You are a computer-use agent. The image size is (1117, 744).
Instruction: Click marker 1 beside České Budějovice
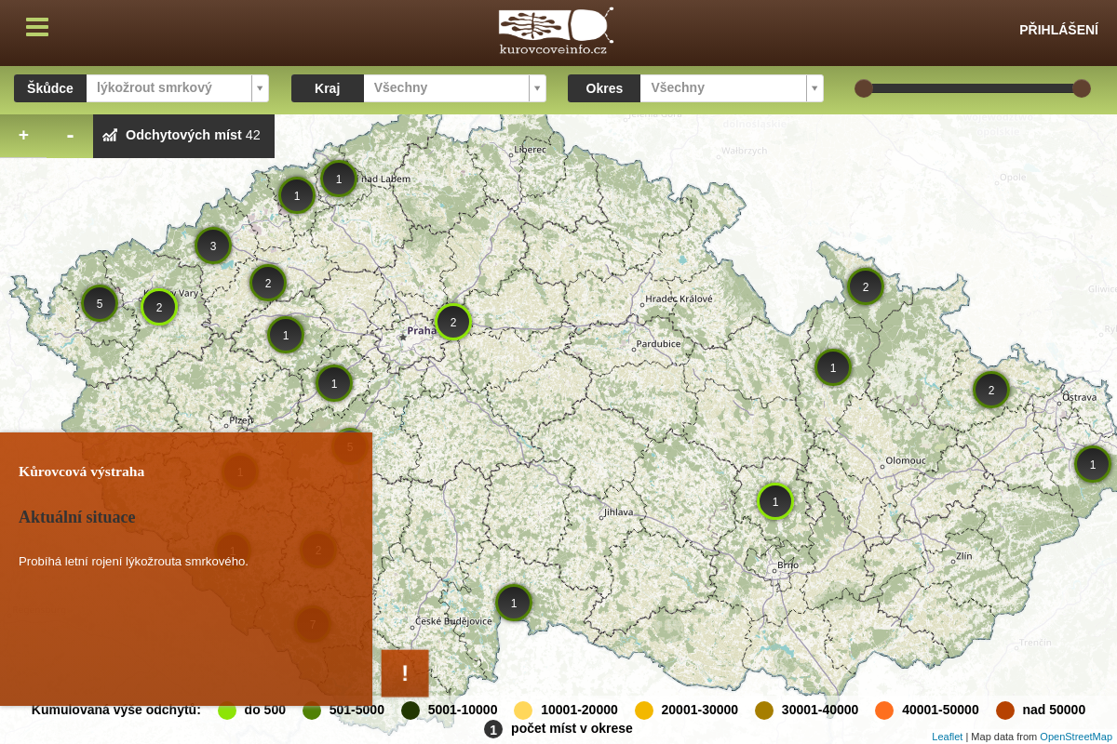pyautogui.click(x=514, y=603)
